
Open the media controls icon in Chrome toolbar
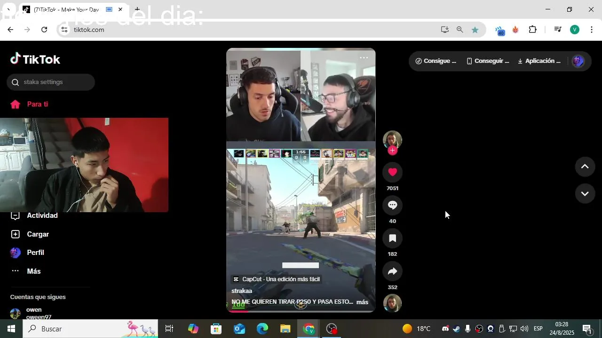pos(558,30)
